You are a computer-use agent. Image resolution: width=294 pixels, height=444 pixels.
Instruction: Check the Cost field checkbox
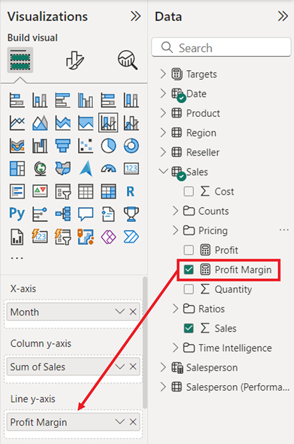[188, 191]
